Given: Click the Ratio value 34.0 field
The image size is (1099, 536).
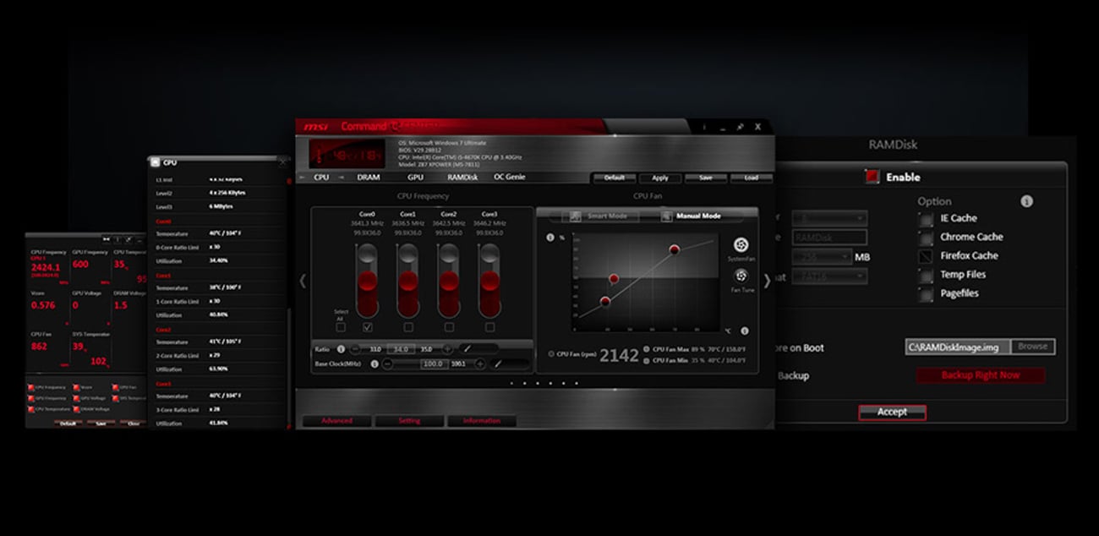Looking at the screenshot, I should [x=402, y=348].
